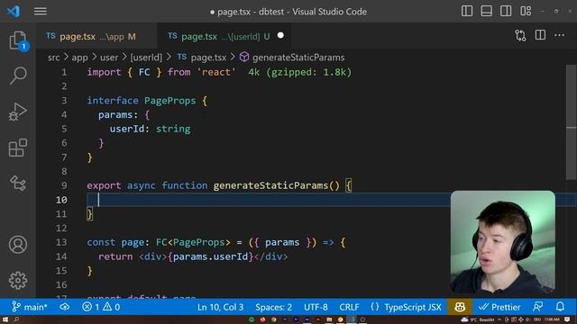Open problems via errors and warnings count

coord(101,307)
